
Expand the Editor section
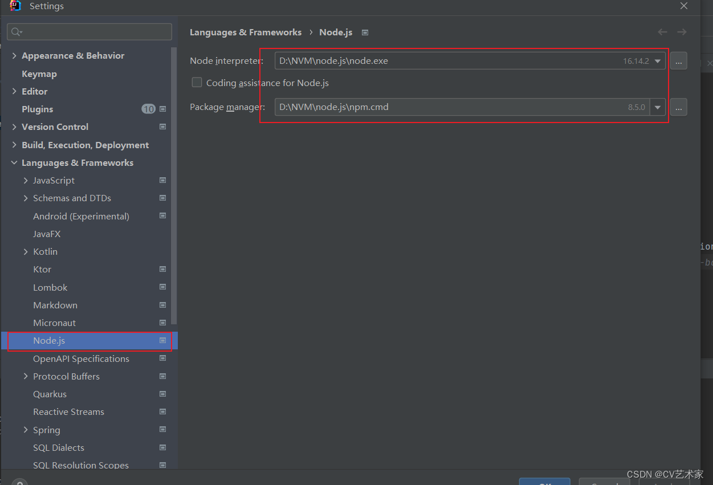coord(14,91)
